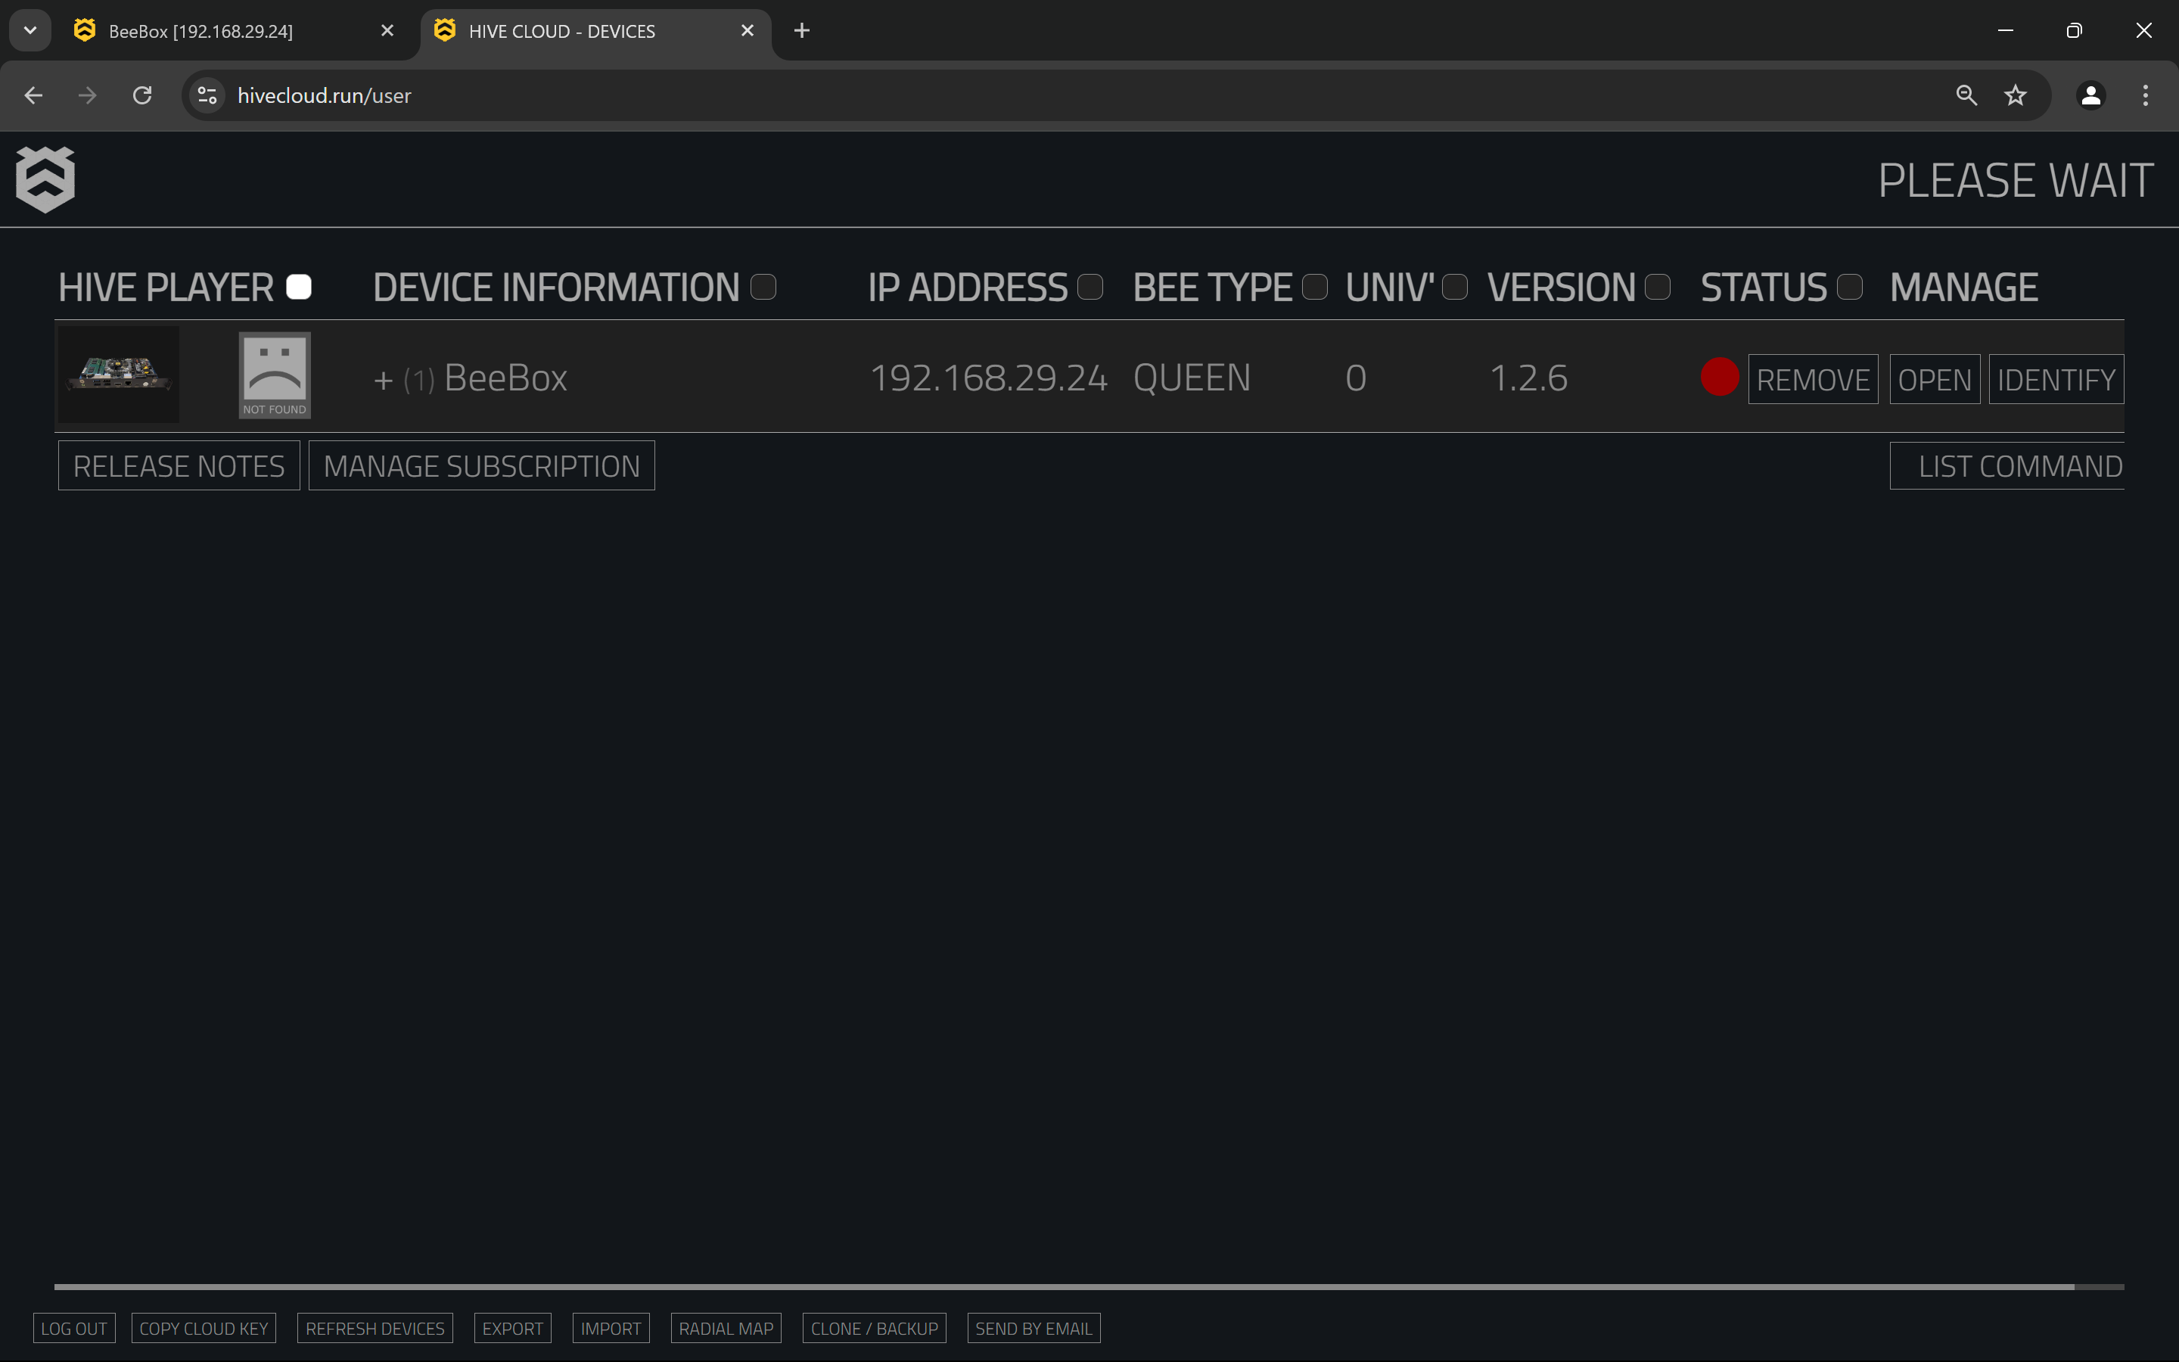Bookmark this page with the star icon
2179x1362 pixels.
2015,95
